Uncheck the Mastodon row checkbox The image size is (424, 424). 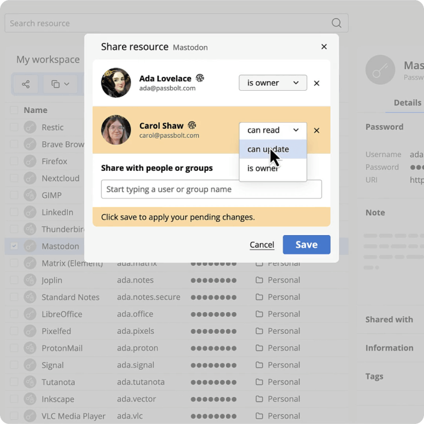point(14,246)
